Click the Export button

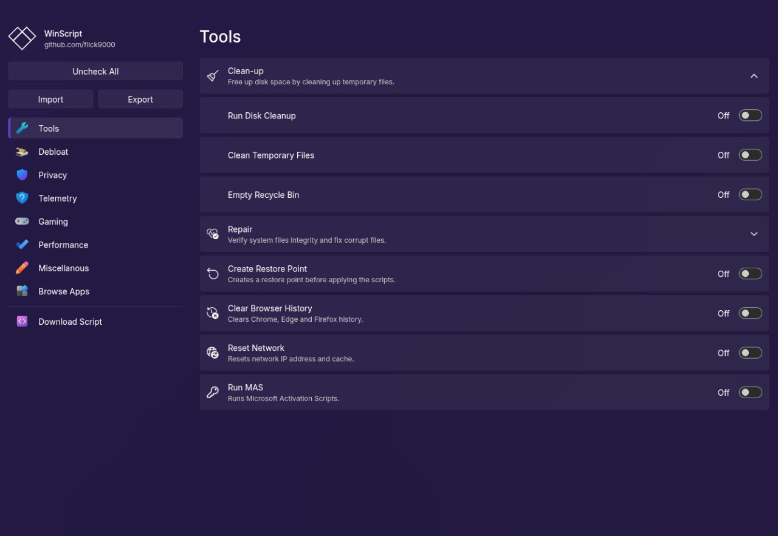tap(140, 99)
